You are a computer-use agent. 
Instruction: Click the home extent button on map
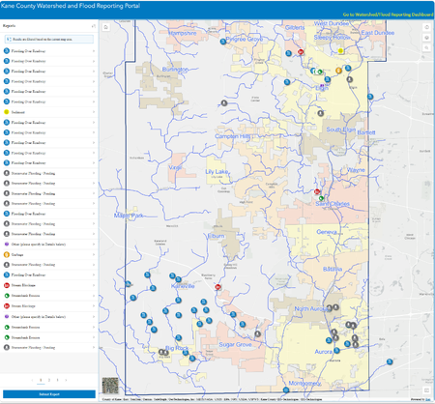click(x=105, y=27)
